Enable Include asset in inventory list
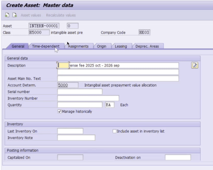 click(115, 131)
